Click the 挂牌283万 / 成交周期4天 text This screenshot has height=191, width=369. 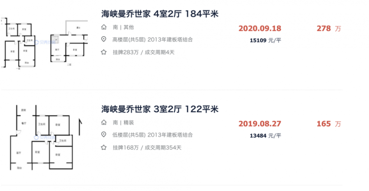[143, 52]
